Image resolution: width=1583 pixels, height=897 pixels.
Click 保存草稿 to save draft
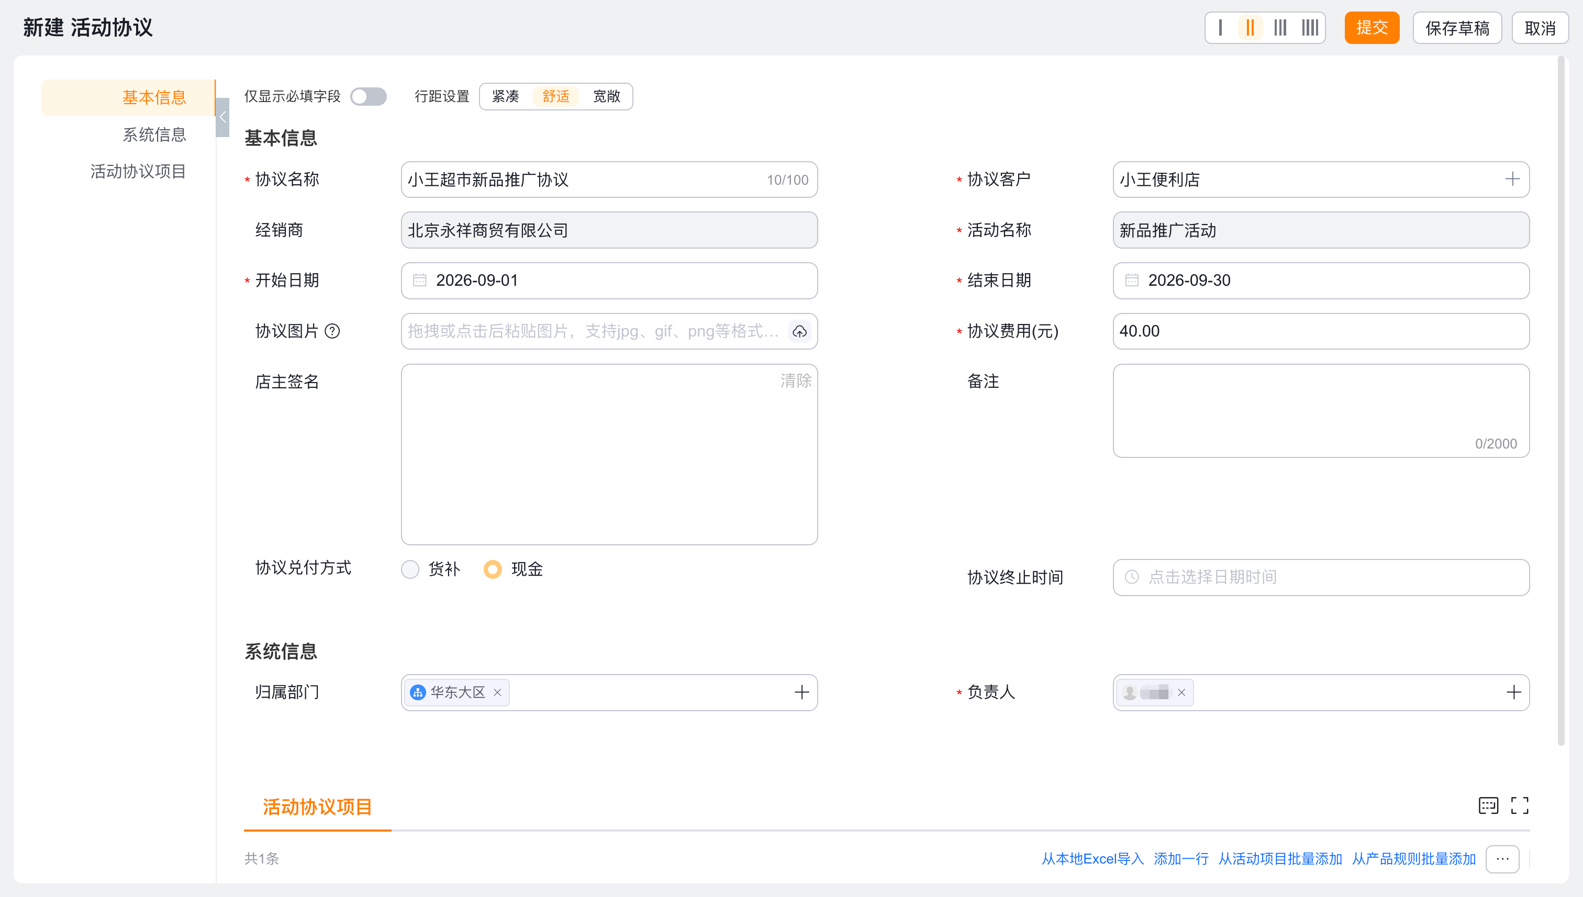coord(1457,28)
